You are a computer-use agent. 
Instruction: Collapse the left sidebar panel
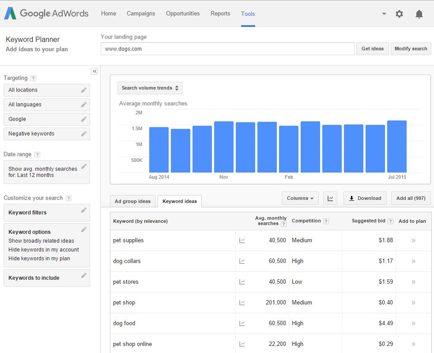[94, 71]
